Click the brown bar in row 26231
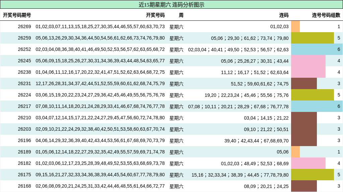 tap(304, 83)
